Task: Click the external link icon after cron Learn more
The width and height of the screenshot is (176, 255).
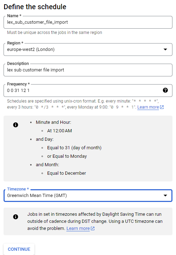Action: point(162,107)
